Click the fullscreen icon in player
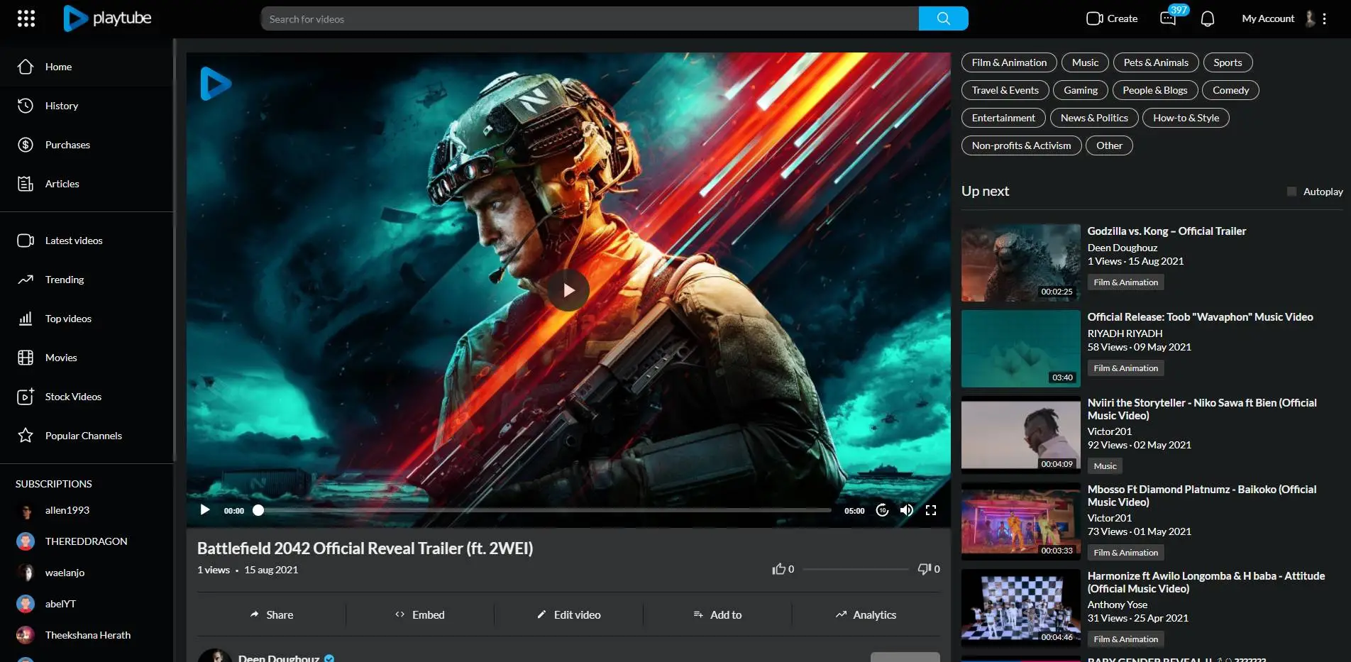Screen dimensions: 1351x662 click(931, 510)
